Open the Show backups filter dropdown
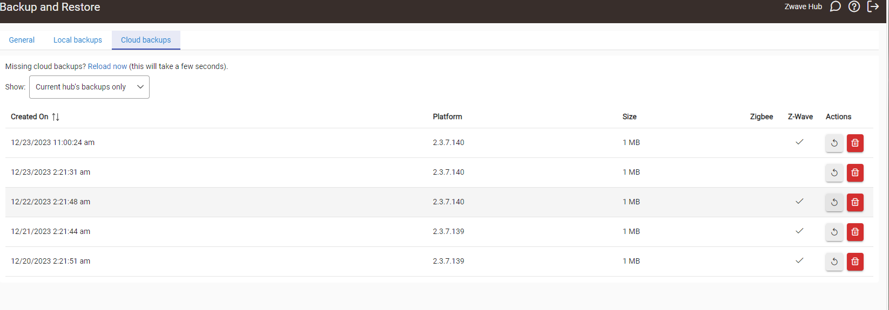The width and height of the screenshot is (889, 310). (89, 87)
